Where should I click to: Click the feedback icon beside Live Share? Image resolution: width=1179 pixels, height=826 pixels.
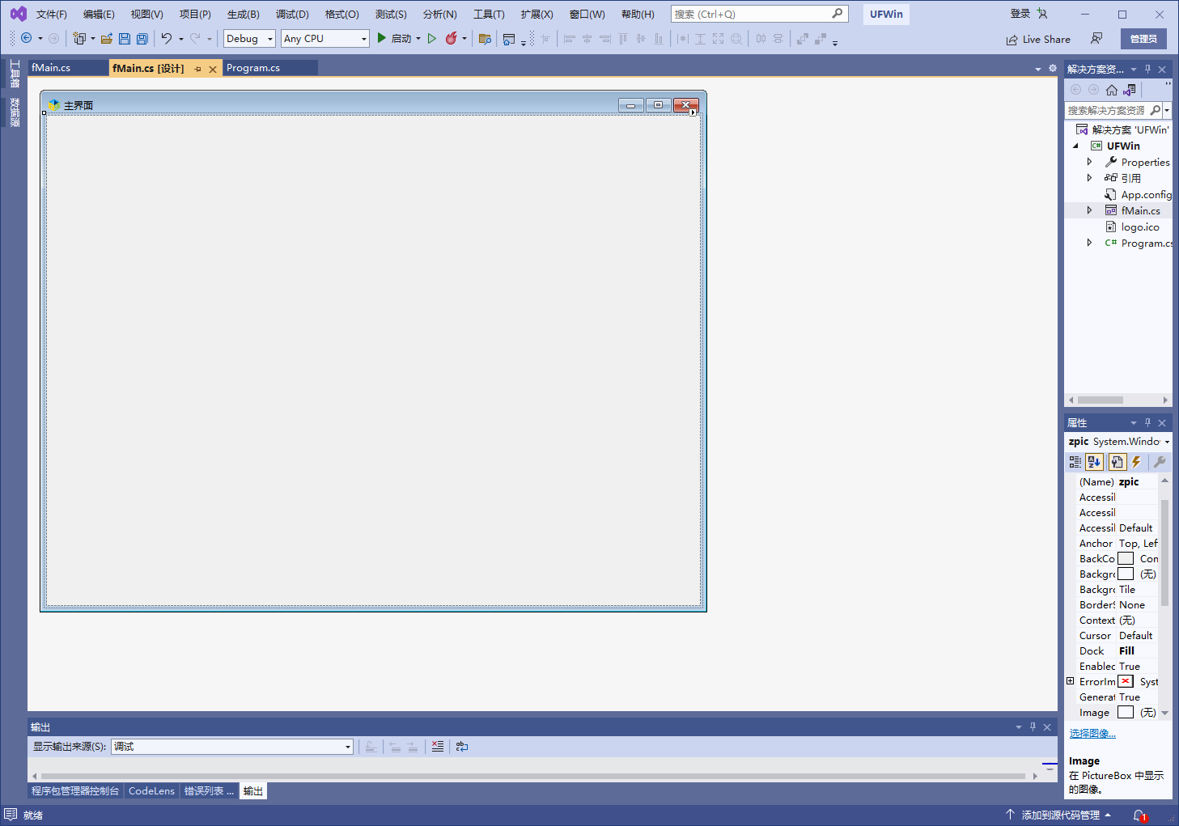[1096, 38]
